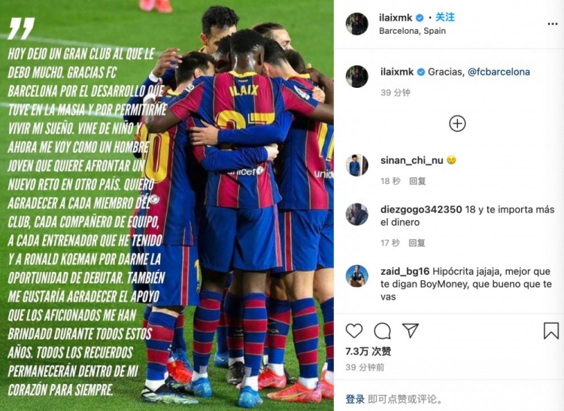Load more comments with plus circle
564x411 pixels.
point(457,123)
